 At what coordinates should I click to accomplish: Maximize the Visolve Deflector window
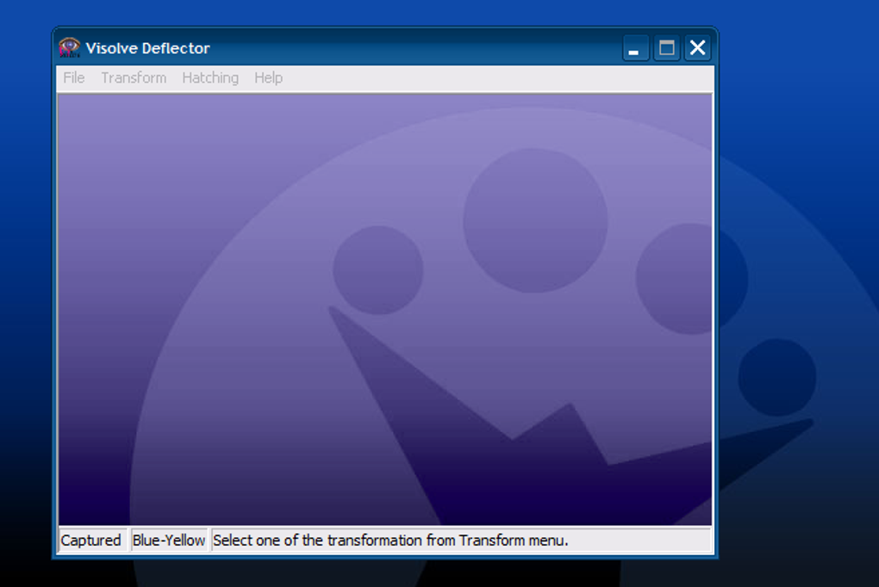click(x=666, y=47)
